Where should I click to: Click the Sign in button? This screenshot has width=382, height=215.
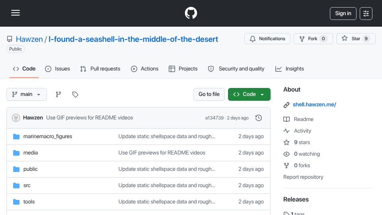[343, 14]
